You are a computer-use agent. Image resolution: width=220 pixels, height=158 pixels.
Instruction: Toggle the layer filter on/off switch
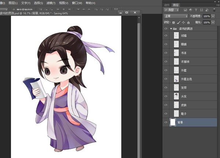click(x=214, y=10)
